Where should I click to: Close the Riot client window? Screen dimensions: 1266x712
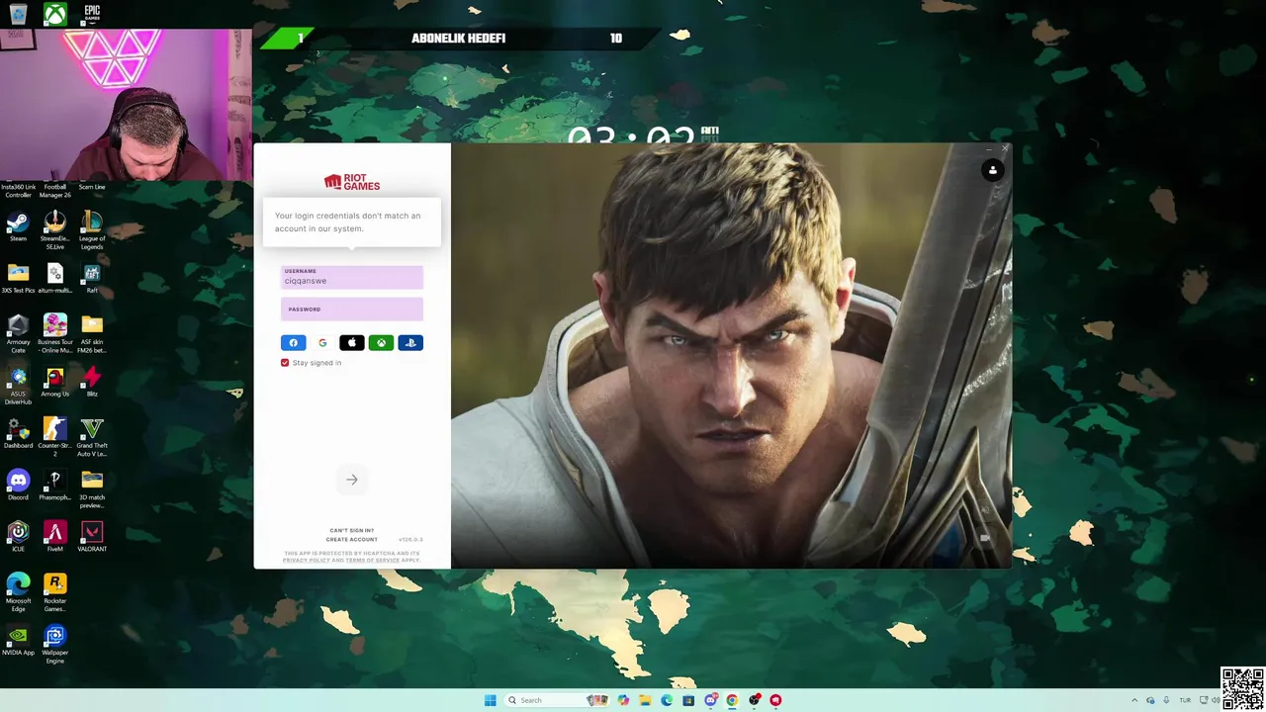(x=1004, y=149)
